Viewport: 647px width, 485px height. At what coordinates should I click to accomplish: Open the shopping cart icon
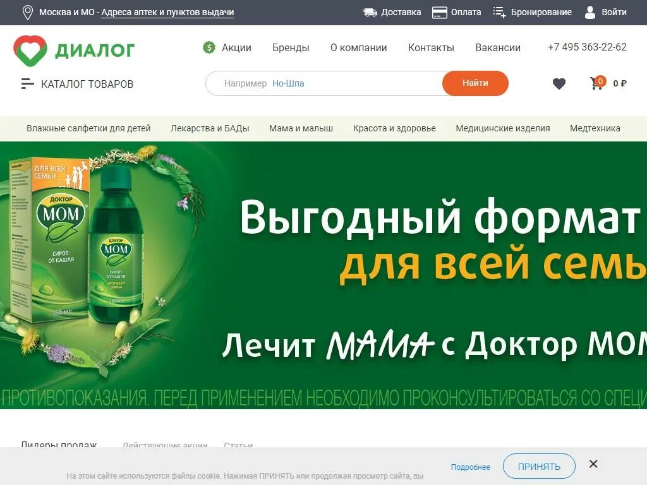(596, 84)
